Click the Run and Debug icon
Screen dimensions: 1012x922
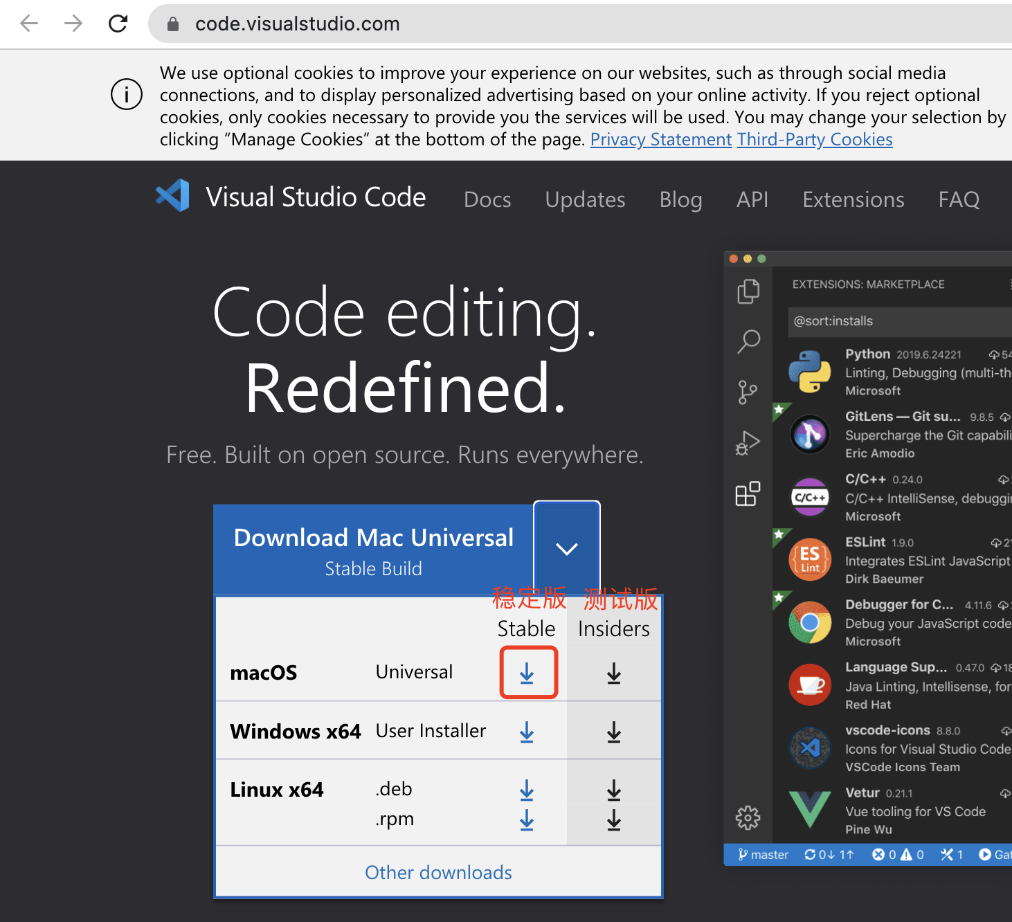(x=748, y=443)
